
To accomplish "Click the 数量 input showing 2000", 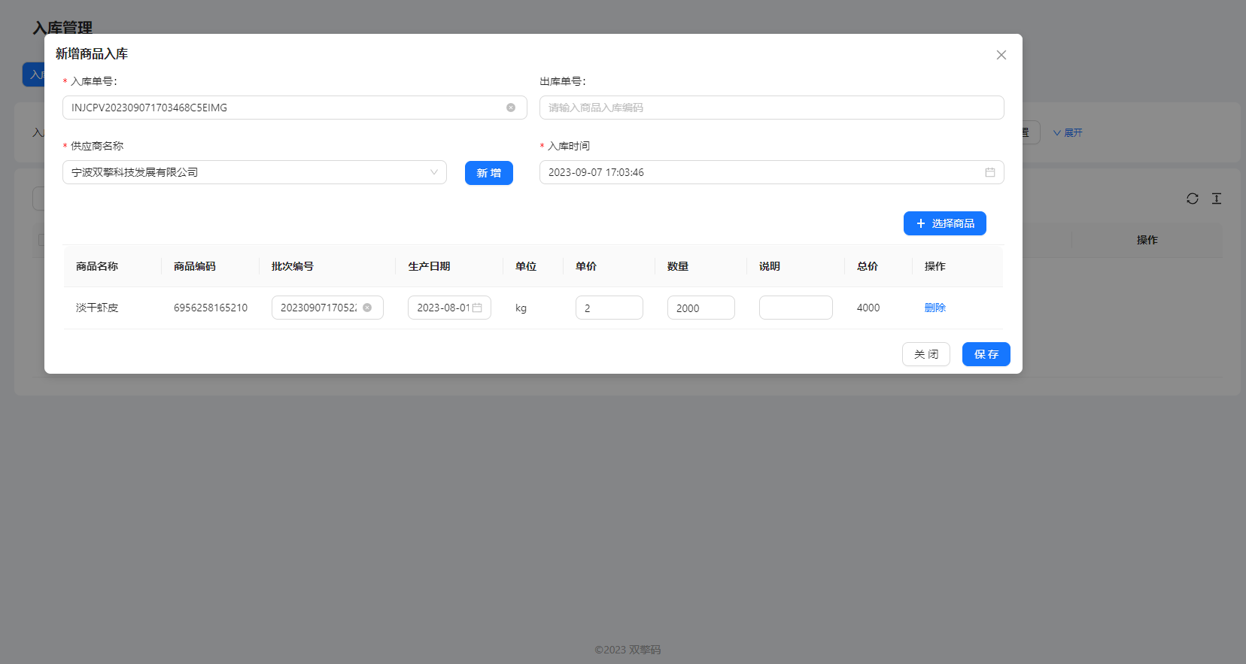I will tap(701, 308).
